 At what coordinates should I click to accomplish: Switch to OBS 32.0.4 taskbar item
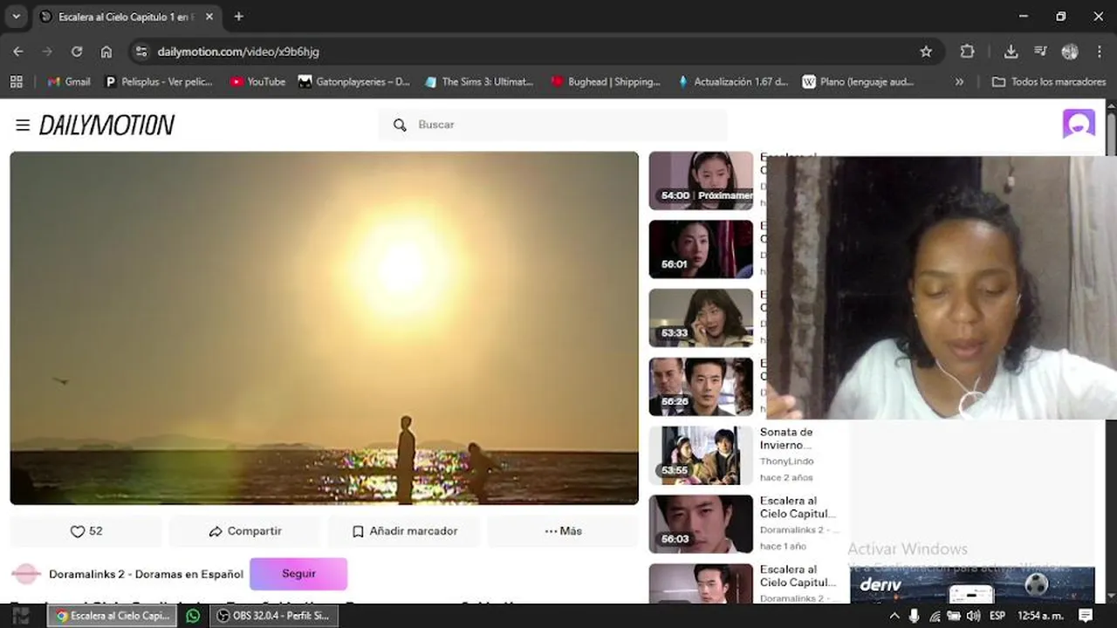[274, 616]
